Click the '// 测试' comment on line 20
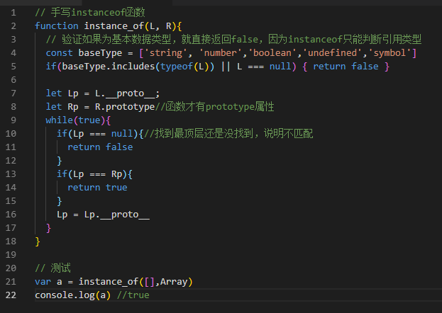This screenshot has height=313, width=442. pyautogui.click(x=53, y=268)
